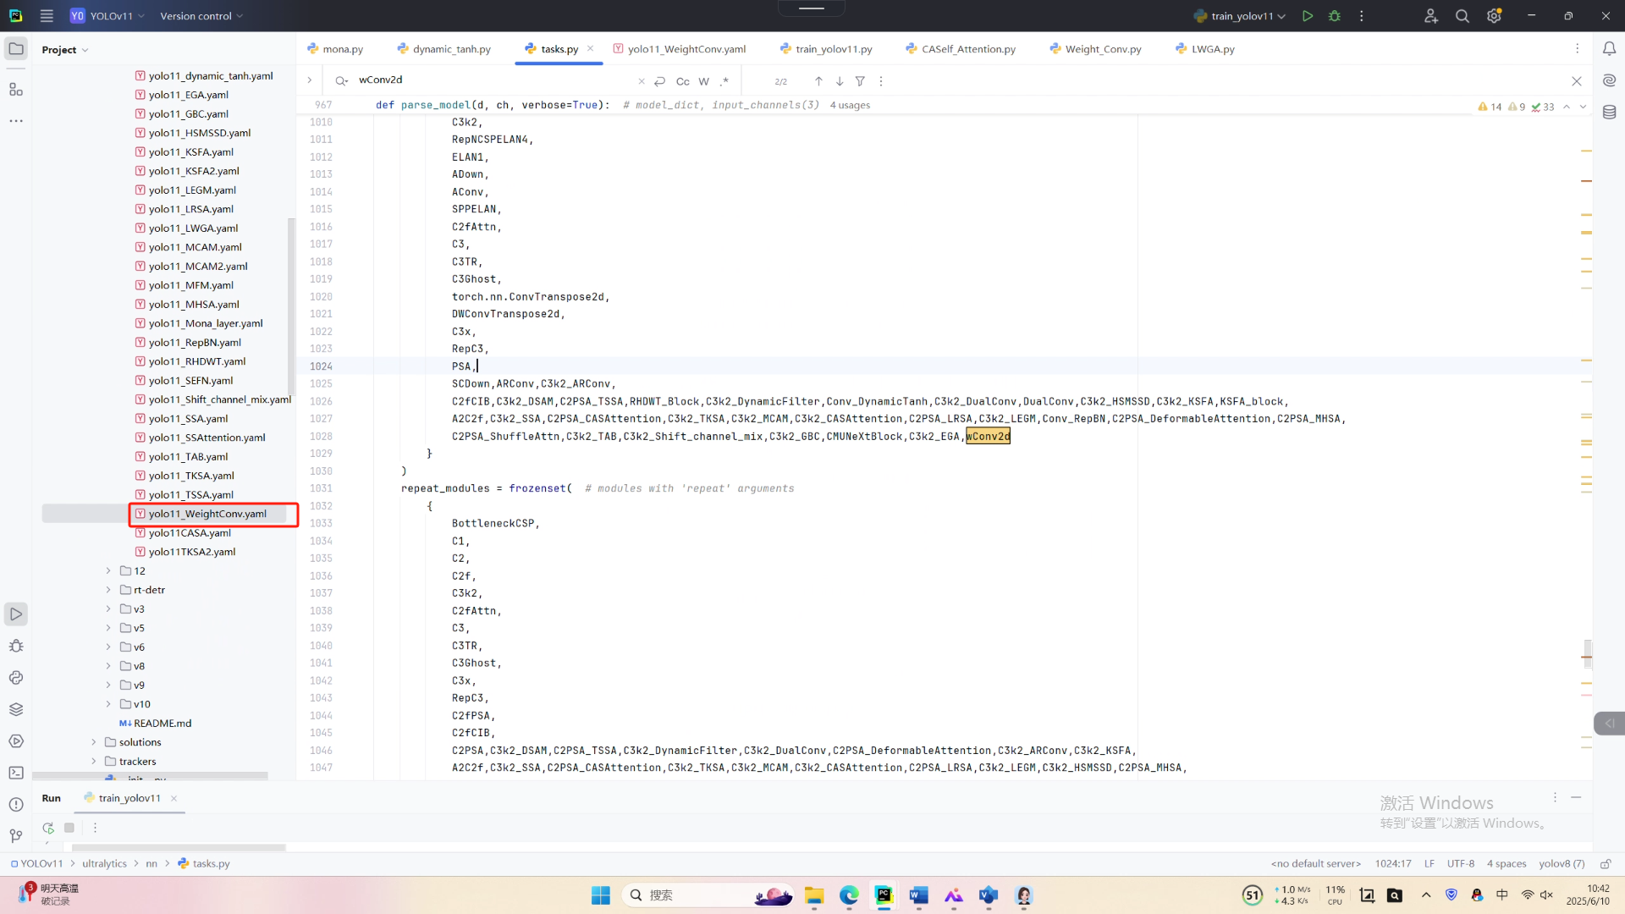The height and width of the screenshot is (914, 1625).
Task: Toggle Match Case (Cc) search option
Action: [682, 81]
